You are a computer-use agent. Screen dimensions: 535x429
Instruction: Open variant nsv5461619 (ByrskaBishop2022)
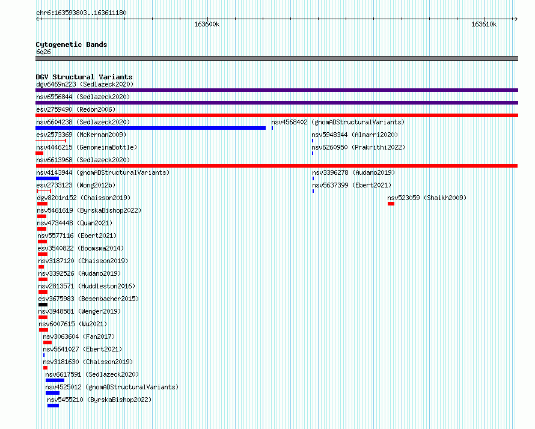pos(89,210)
